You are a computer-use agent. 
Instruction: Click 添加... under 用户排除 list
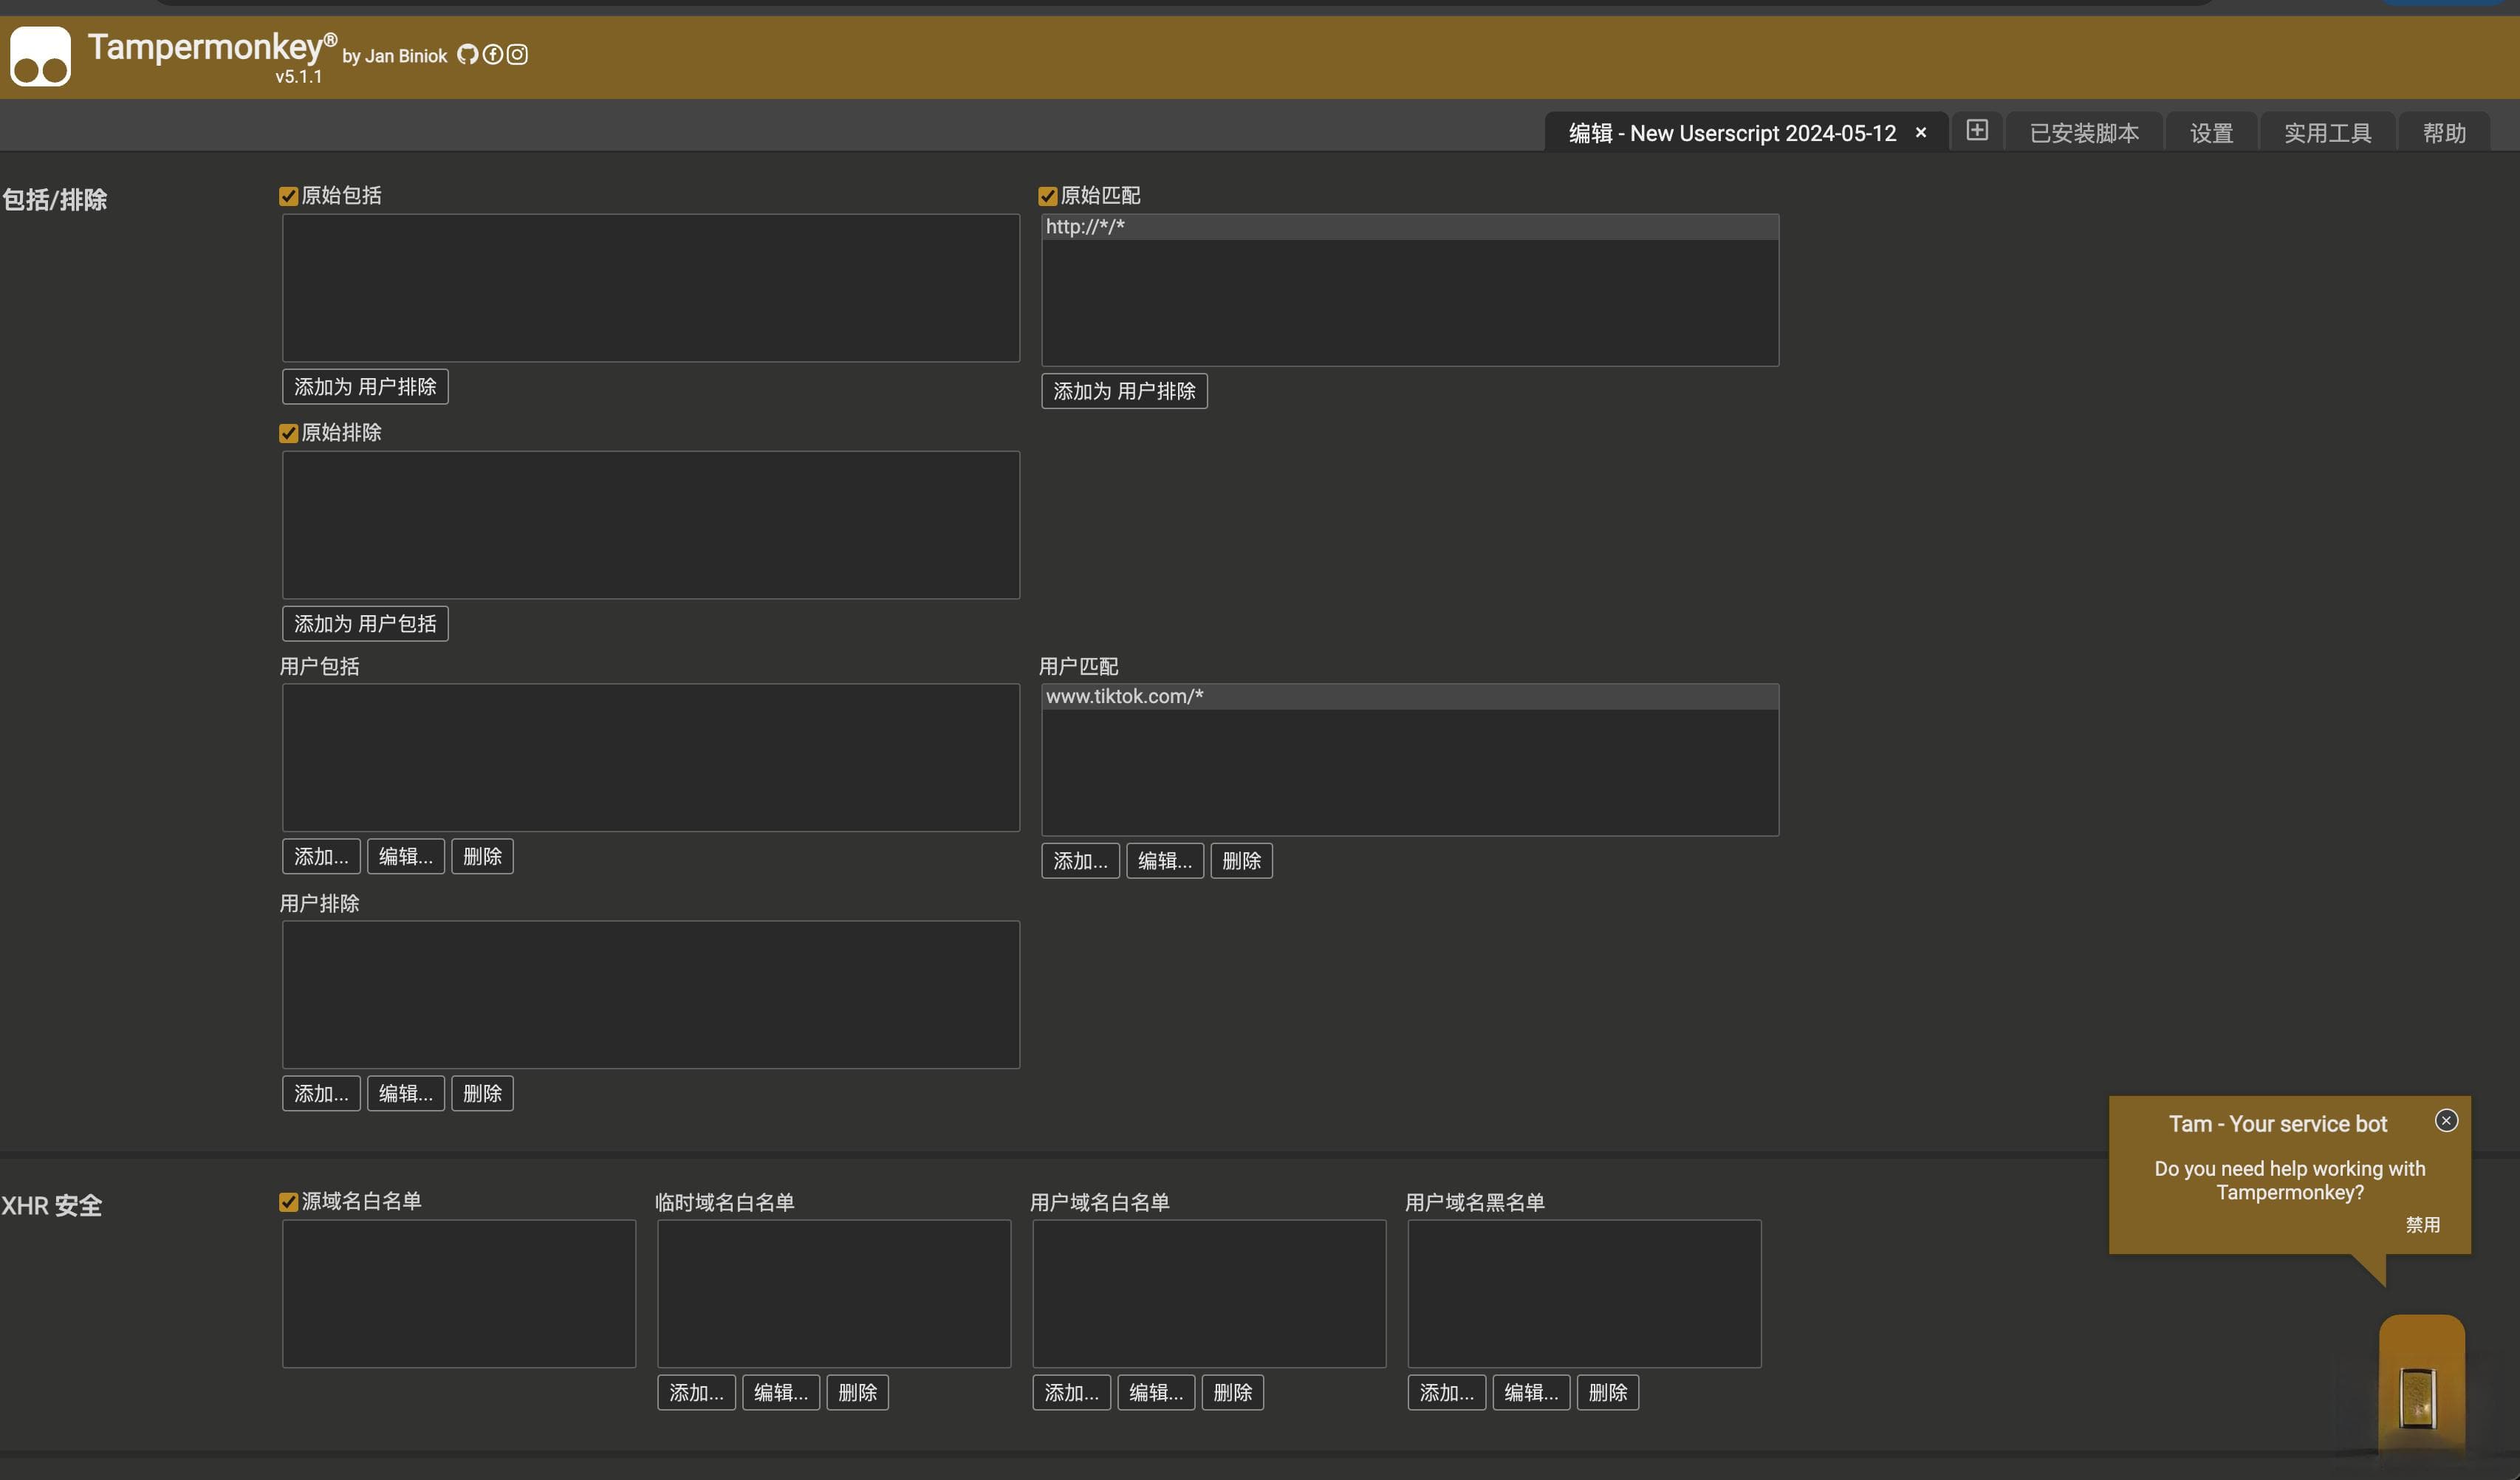[321, 1093]
